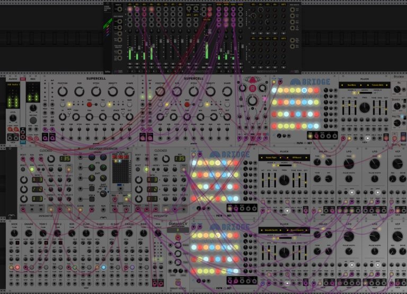Adjust FREQ knob on top Pluck

click(x=365, y=107)
